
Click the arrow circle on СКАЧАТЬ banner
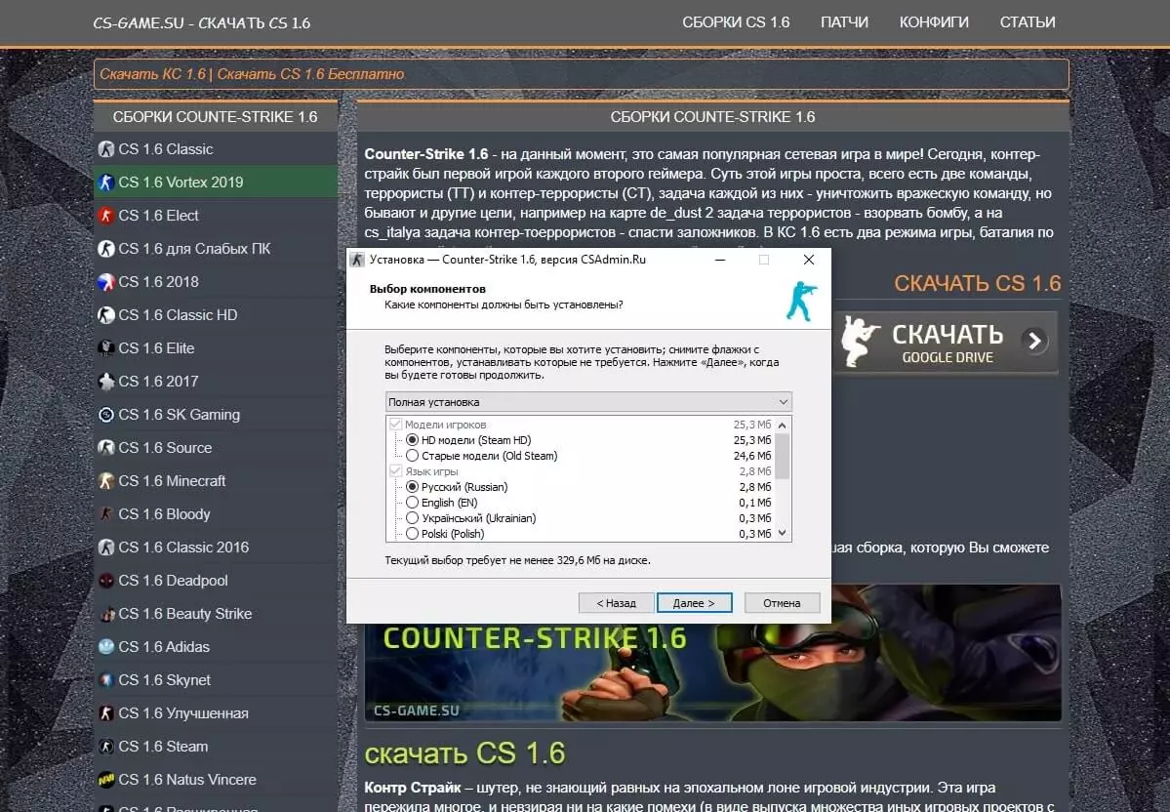click(1035, 341)
